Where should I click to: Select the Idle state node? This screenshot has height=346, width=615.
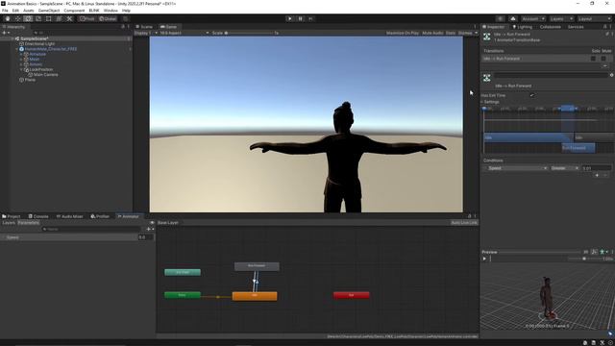[255, 296]
